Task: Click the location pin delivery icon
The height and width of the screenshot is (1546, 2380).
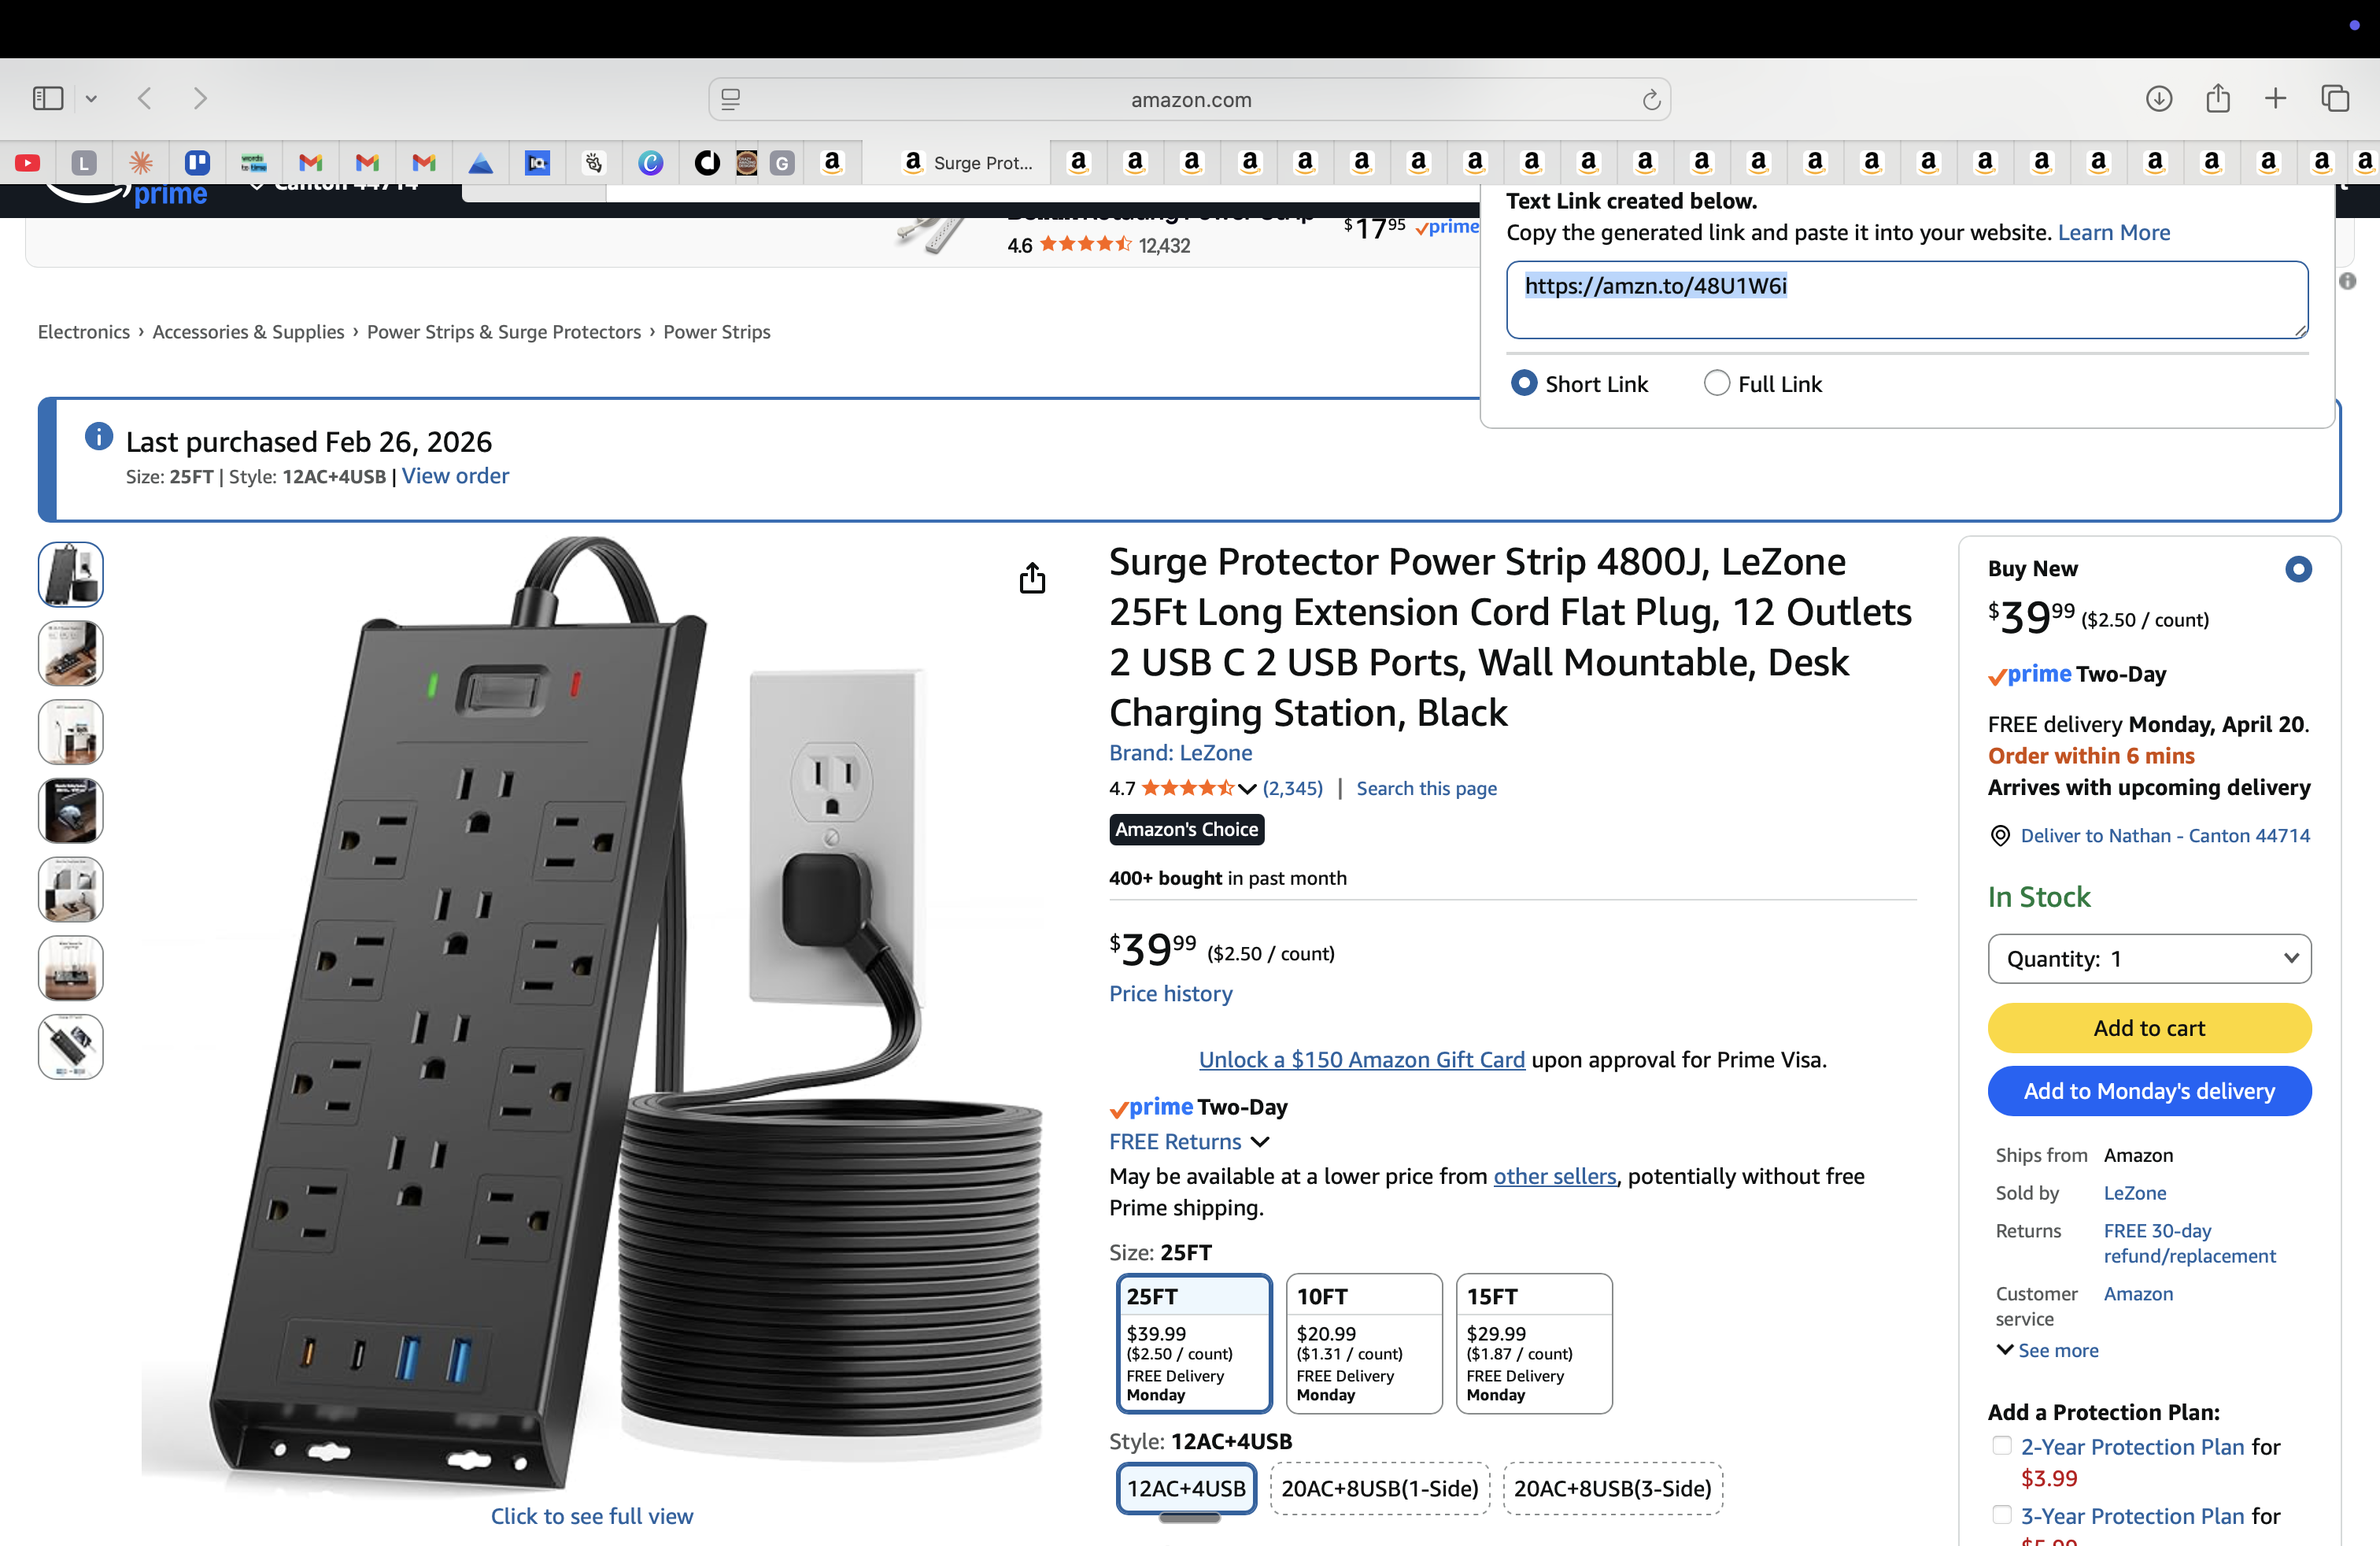Action: pos(2000,836)
